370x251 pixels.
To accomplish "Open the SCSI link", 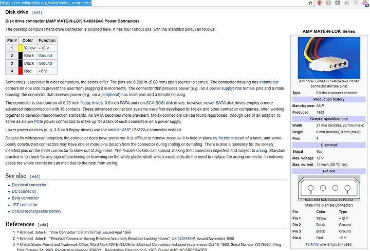I will pyautogui.click(x=160, y=103).
